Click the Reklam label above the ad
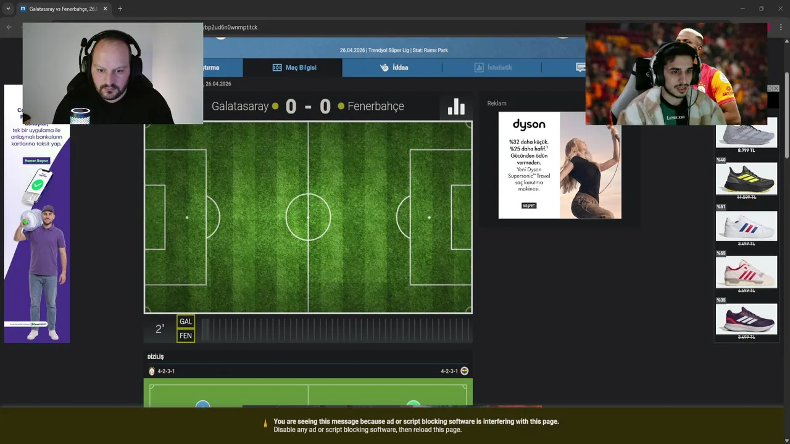Viewport: 790px width, 444px height. coord(497,104)
